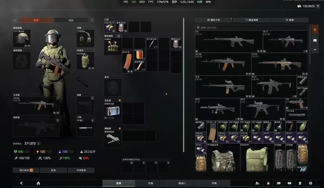Select the safe box case item
324x188 pixels.
coord(113,111)
